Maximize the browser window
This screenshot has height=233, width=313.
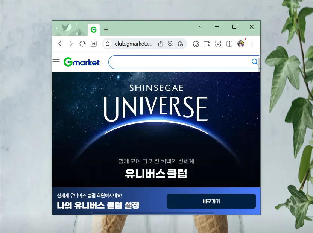(234, 27)
